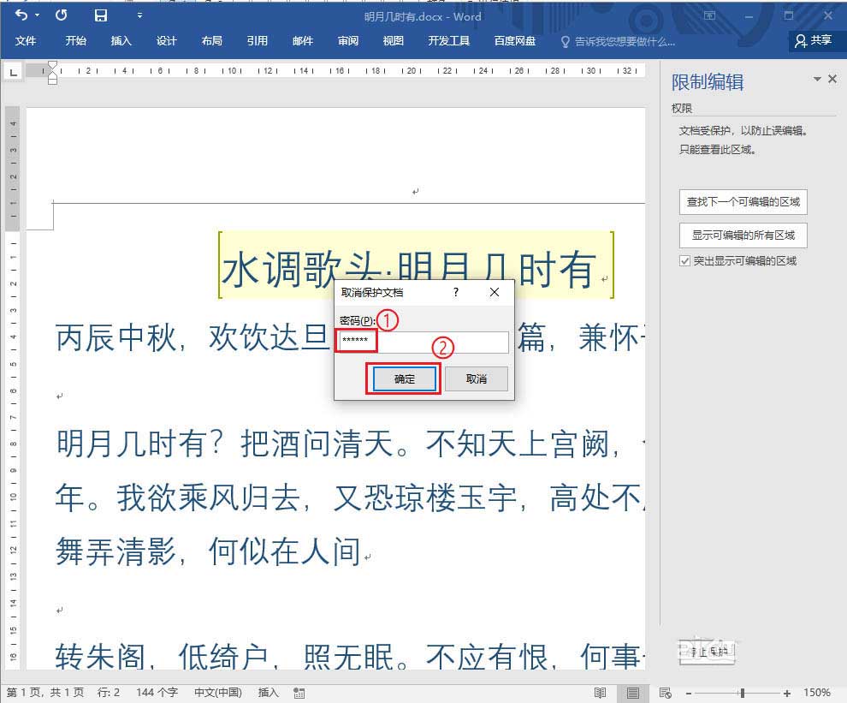
Task: Switch to Read Mode view icon
Action: point(601,692)
